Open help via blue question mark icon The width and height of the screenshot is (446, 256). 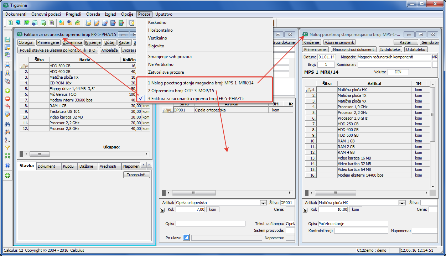click(x=7, y=166)
